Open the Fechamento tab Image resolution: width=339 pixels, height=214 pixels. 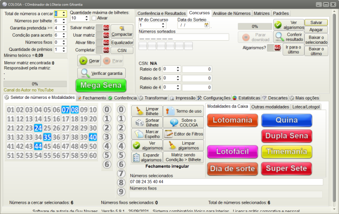[92, 98]
